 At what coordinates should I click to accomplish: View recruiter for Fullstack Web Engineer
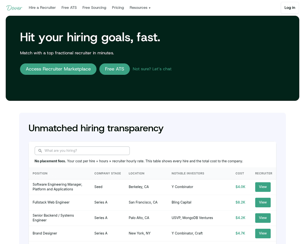[x=263, y=203]
